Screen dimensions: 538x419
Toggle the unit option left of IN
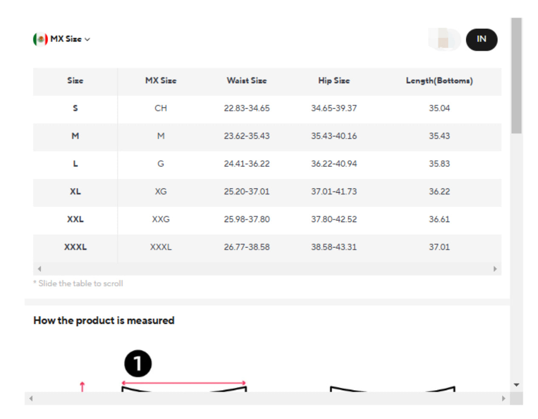tap(444, 39)
